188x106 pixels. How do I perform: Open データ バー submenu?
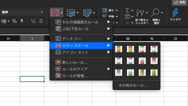coord(81,39)
